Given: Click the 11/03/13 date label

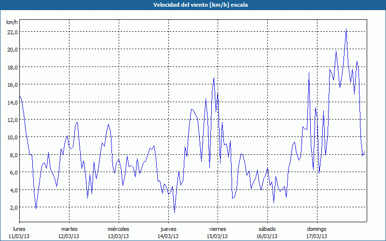Looking at the screenshot, I should click(19, 236).
